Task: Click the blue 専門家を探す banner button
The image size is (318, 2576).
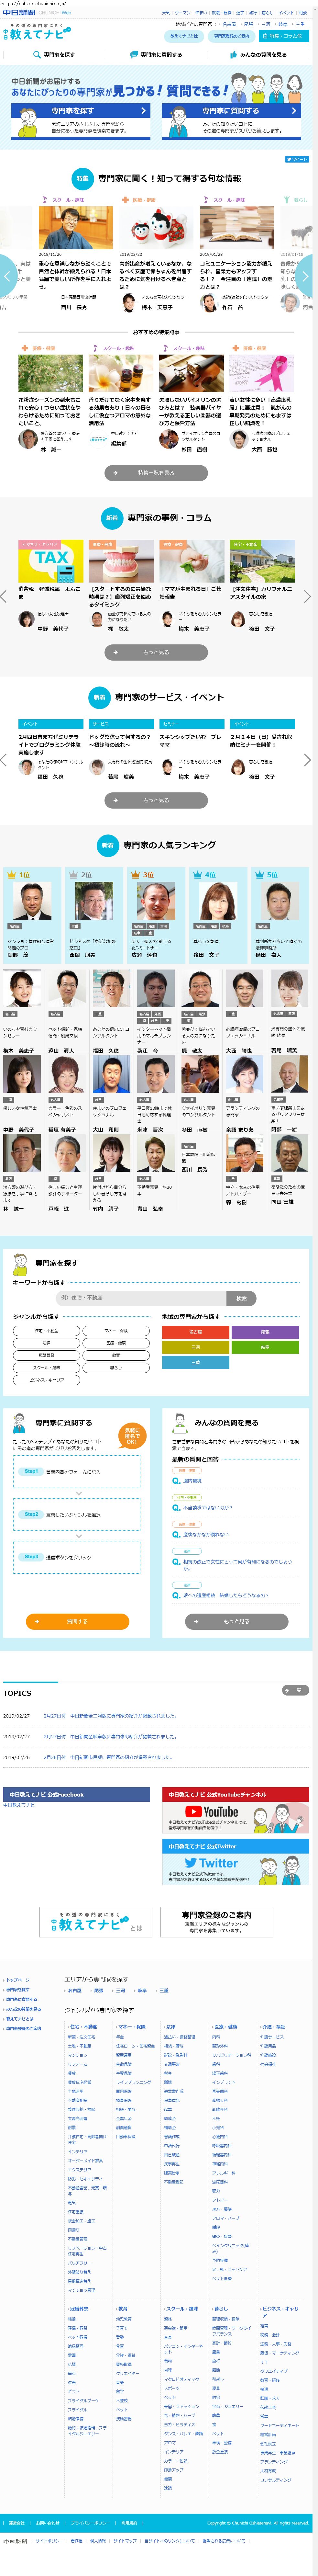Action: coord(81,111)
